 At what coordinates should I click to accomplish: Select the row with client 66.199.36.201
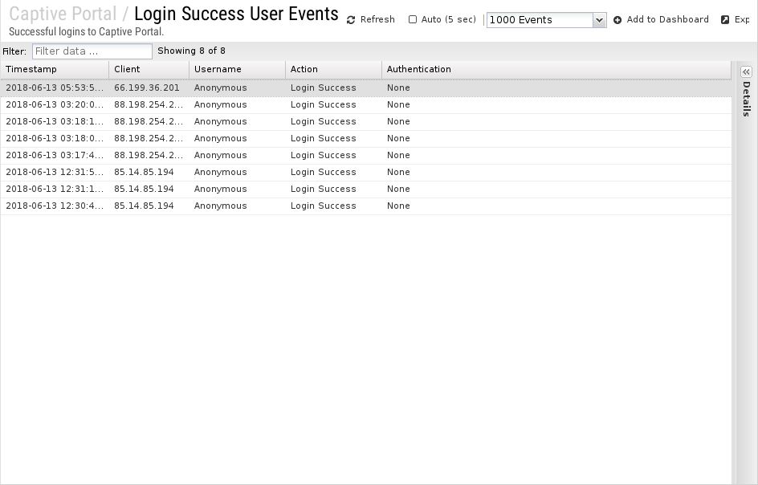[x=366, y=88]
